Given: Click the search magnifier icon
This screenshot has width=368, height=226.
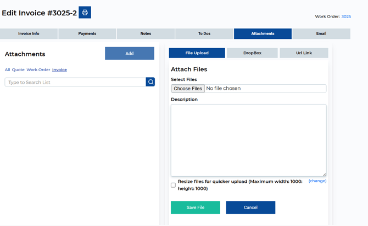Looking at the screenshot, I should (x=150, y=82).
